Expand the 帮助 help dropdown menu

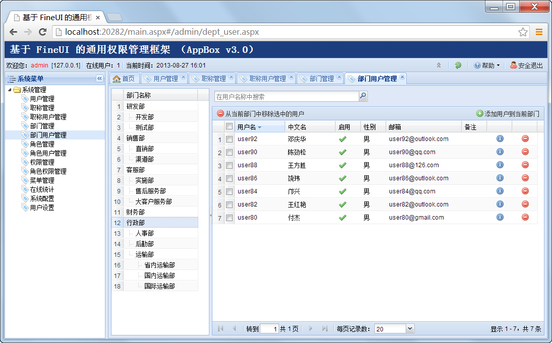click(x=486, y=65)
